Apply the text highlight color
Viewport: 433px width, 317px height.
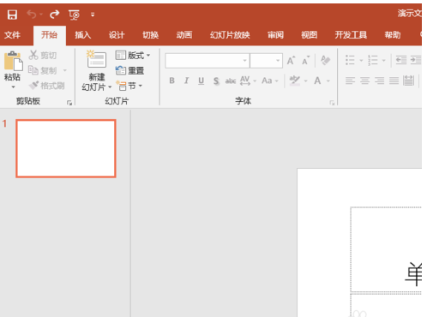(x=295, y=81)
